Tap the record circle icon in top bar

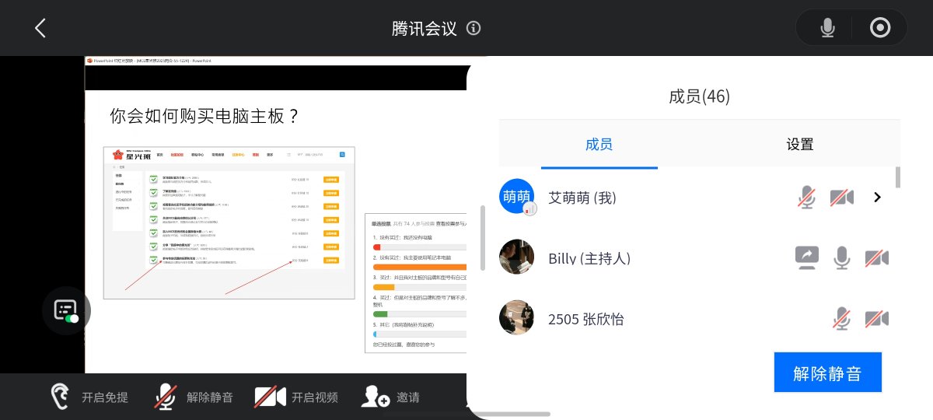coord(880,29)
